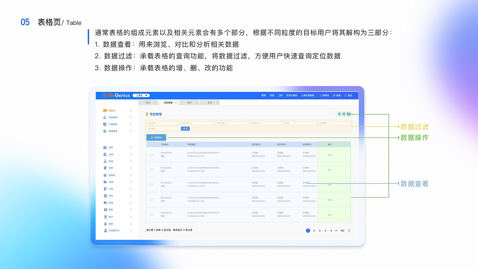The width and height of the screenshot is (478, 269).
Task: Click the 计算服务 sidebar icon
Action: 105,124
